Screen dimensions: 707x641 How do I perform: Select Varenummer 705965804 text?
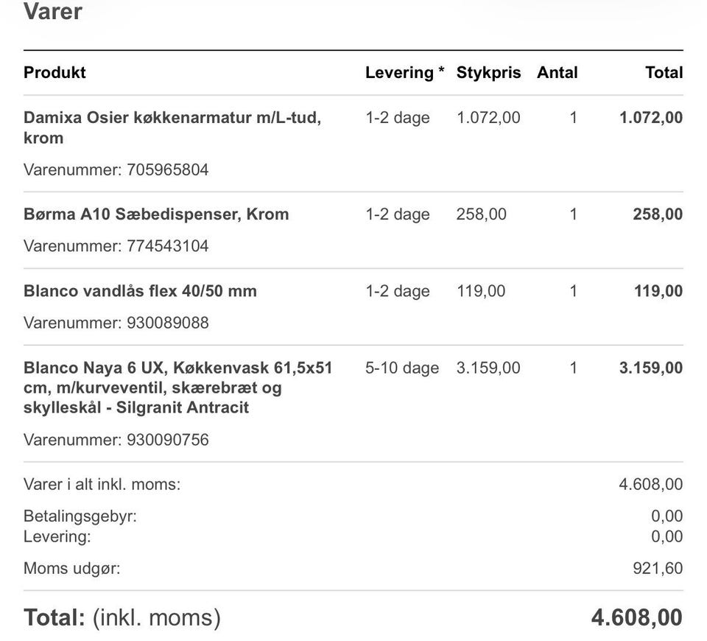click(x=116, y=169)
